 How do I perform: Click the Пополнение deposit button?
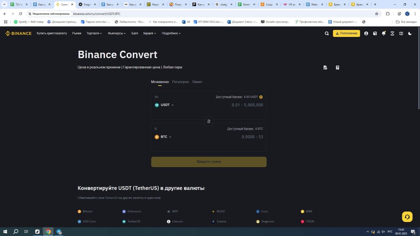point(346,34)
